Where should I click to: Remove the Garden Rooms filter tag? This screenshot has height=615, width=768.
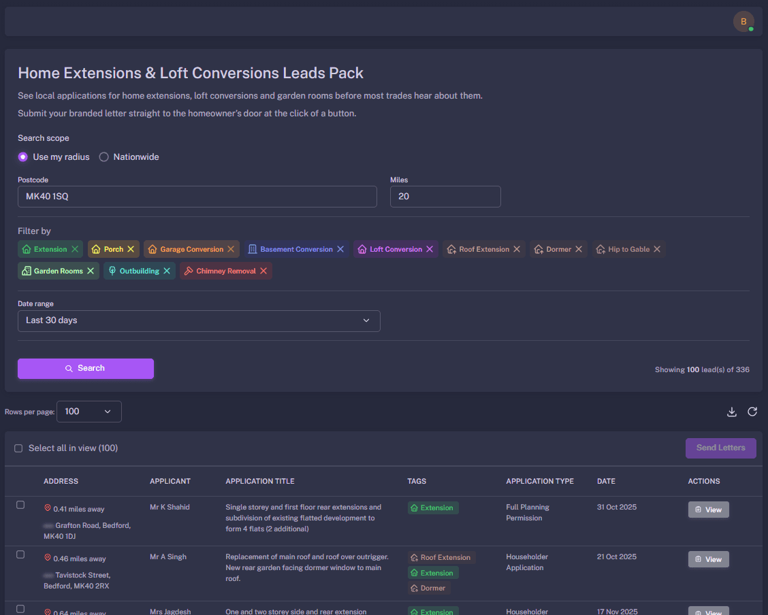[x=90, y=271]
